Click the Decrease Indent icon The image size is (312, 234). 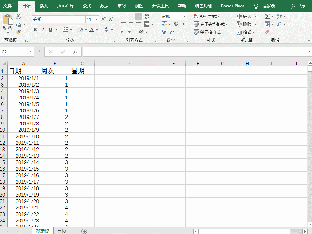coord(123,32)
